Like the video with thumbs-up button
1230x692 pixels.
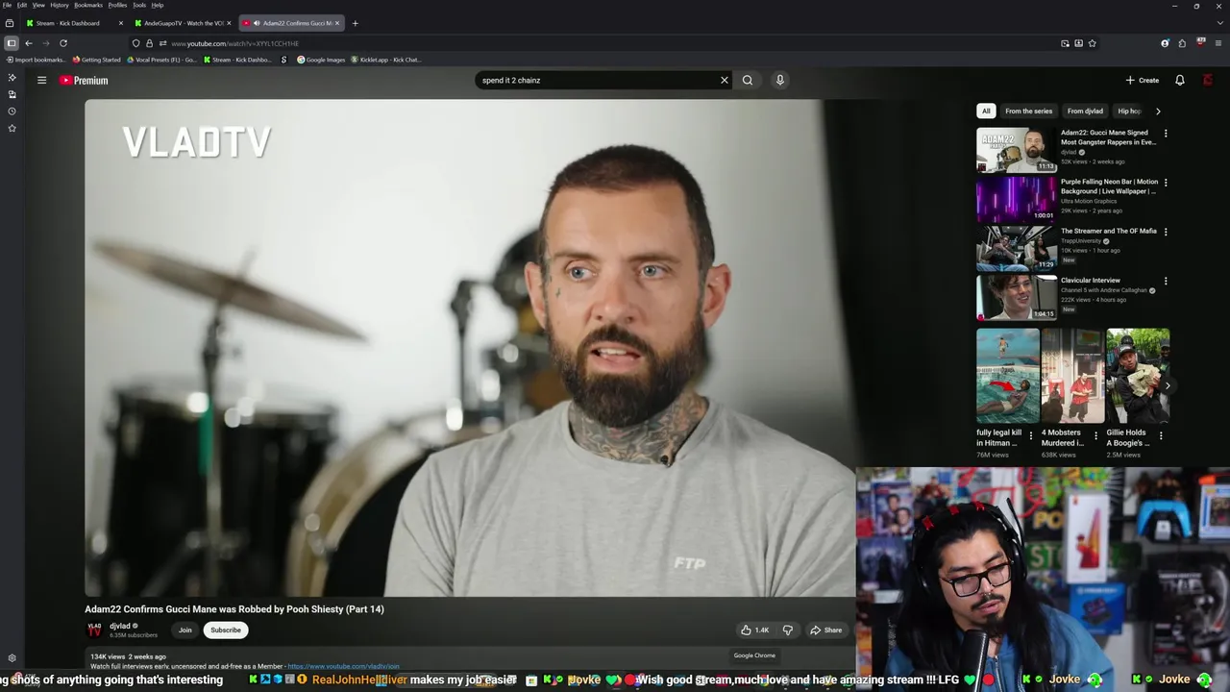coord(754,630)
